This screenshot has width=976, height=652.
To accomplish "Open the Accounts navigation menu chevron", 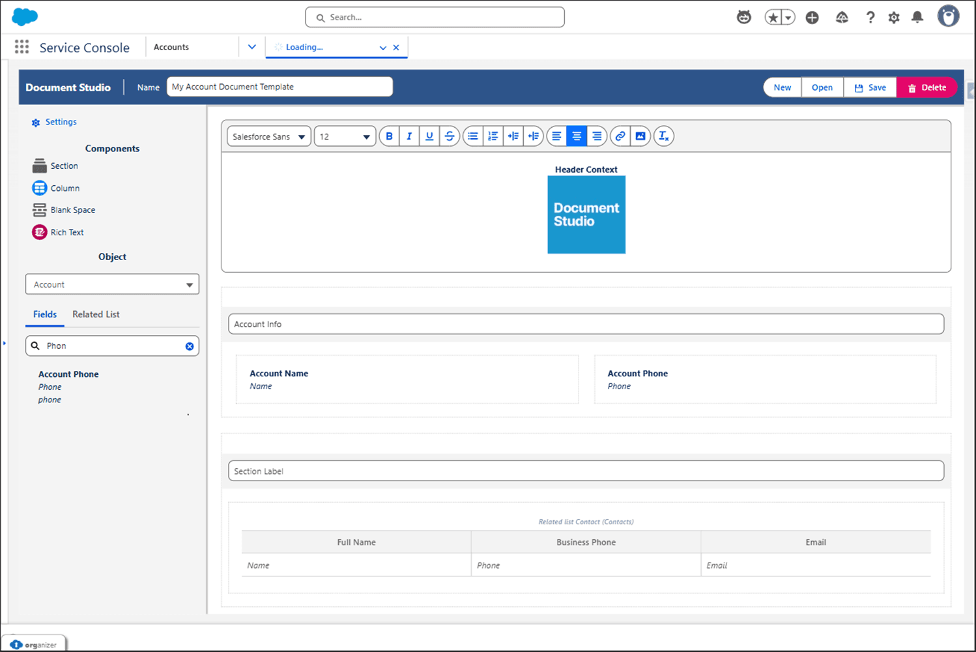I will (252, 47).
